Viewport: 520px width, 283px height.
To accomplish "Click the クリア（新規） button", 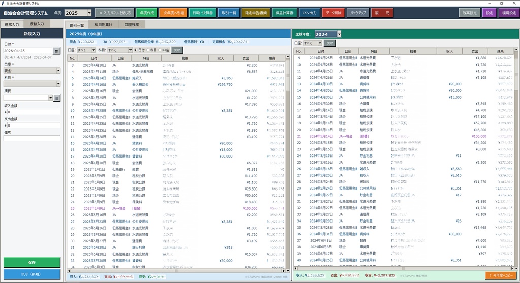I will click(32, 274).
